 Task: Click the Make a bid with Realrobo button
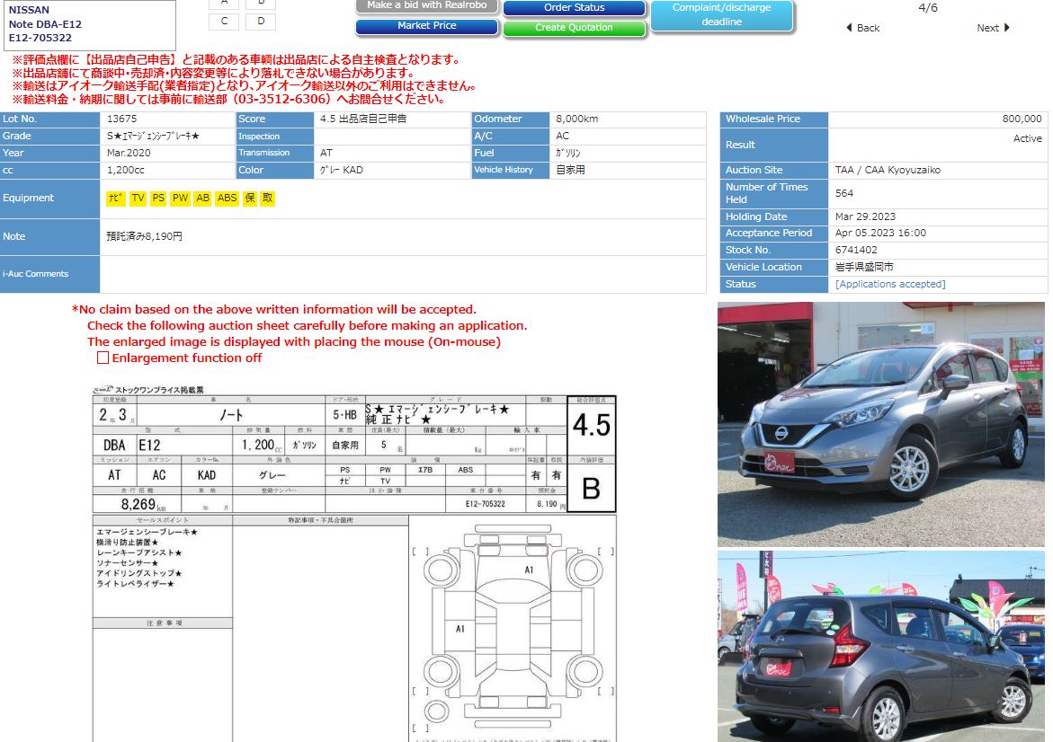click(426, 5)
